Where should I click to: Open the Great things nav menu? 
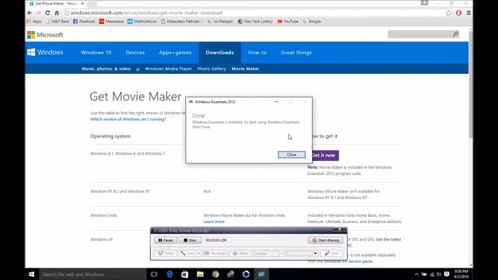point(296,52)
